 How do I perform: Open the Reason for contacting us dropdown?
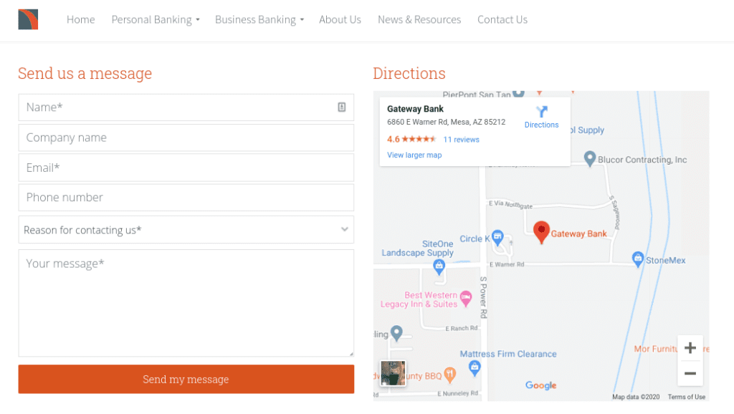pyautogui.click(x=186, y=229)
